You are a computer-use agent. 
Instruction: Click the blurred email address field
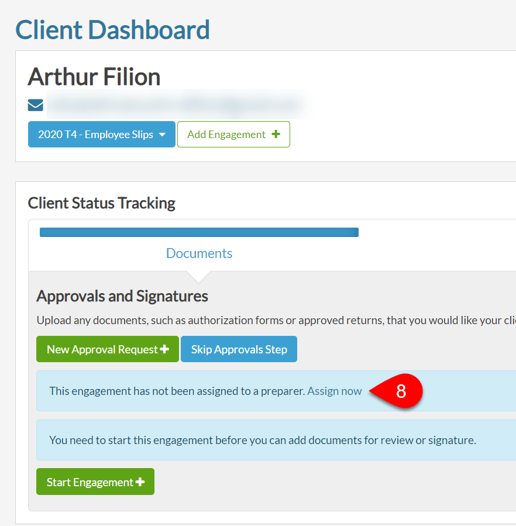pyautogui.click(x=177, y=105)
